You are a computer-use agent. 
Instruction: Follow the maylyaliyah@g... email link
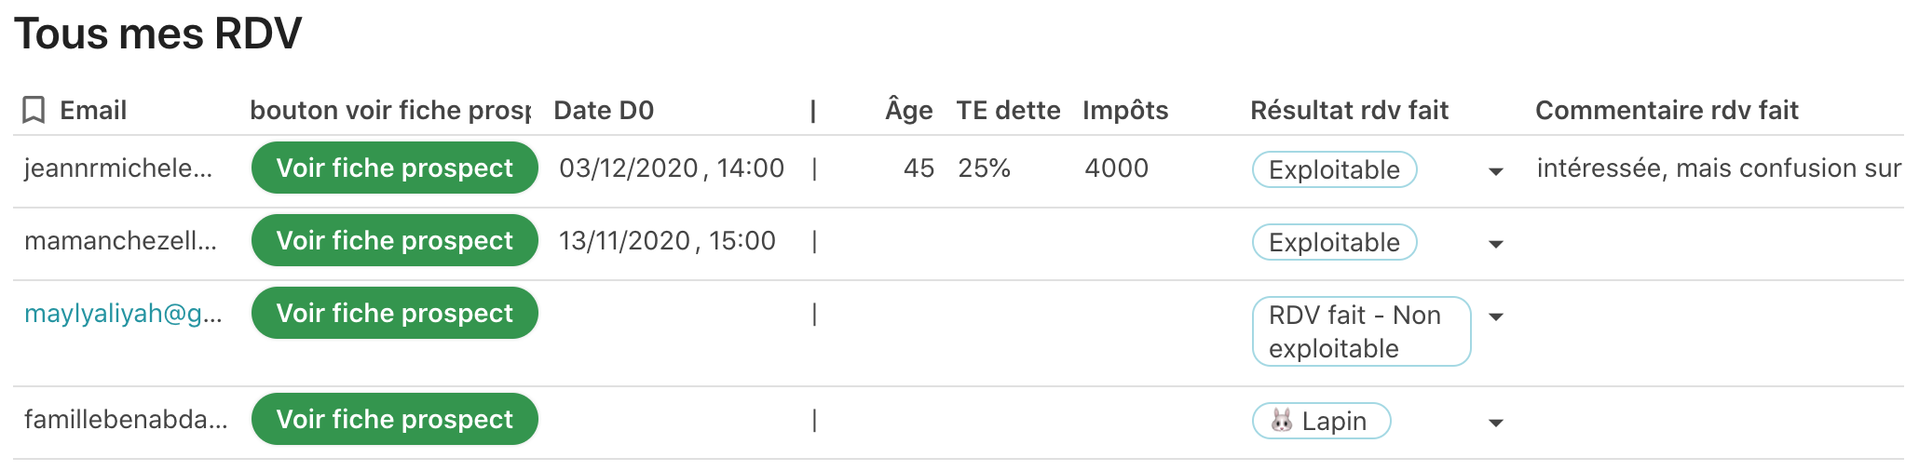pos(123,314)
